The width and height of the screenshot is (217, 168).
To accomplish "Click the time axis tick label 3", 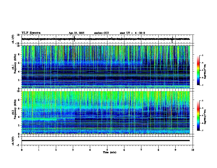I will point(73,150).
